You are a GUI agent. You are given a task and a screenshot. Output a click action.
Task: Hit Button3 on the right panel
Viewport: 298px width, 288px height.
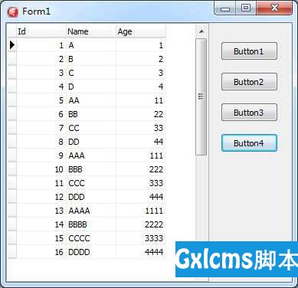[x=249, y=113]
